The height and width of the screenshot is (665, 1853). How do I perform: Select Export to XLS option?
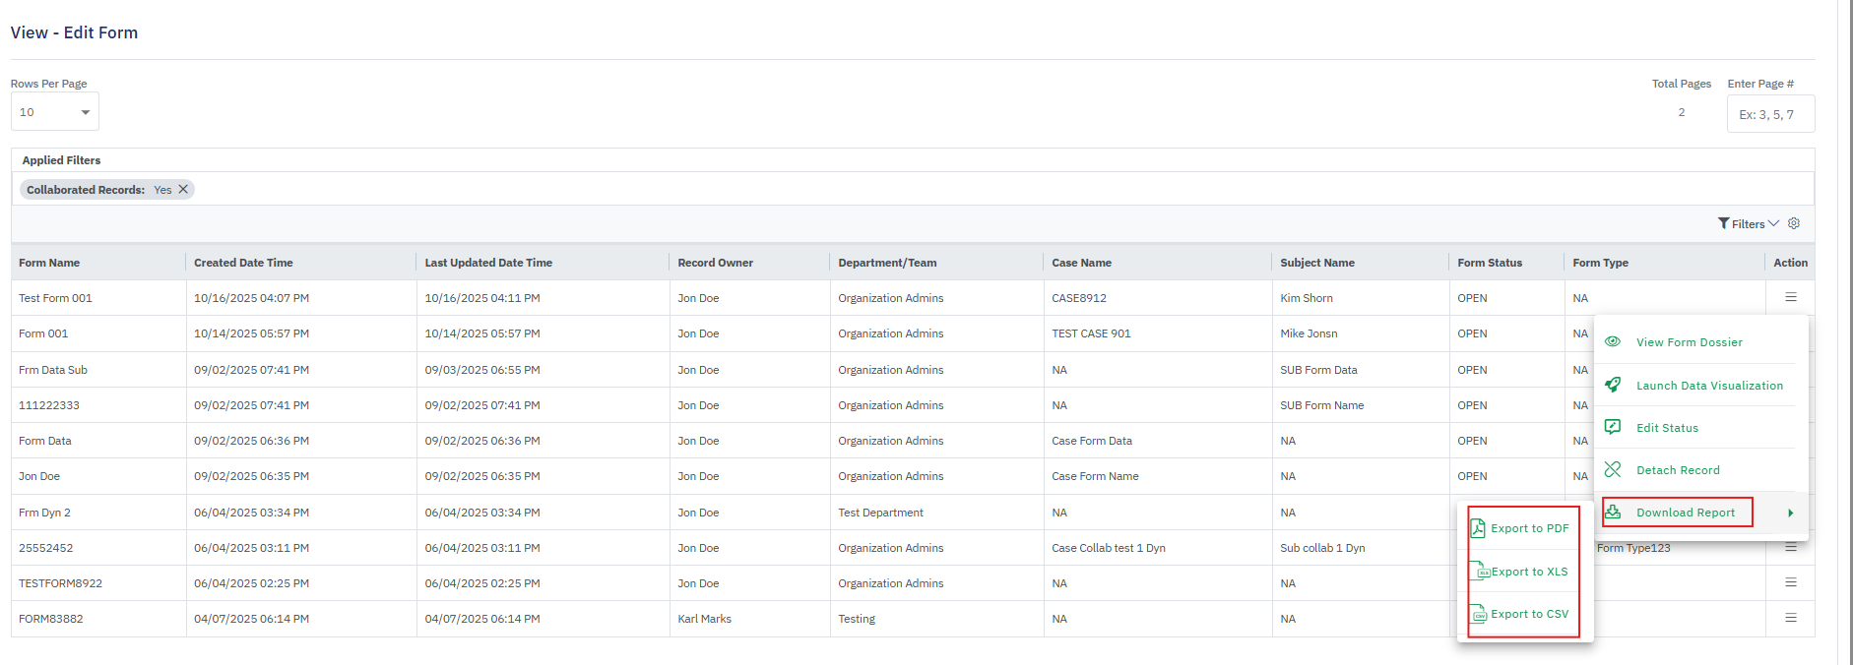coord(1529,572)
